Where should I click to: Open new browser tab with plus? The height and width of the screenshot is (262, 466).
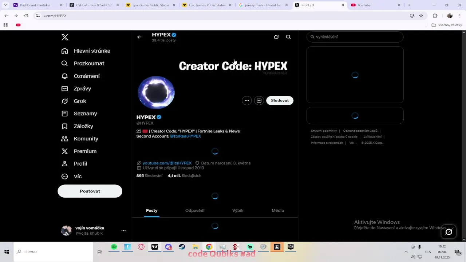click(x=409, y=5)
